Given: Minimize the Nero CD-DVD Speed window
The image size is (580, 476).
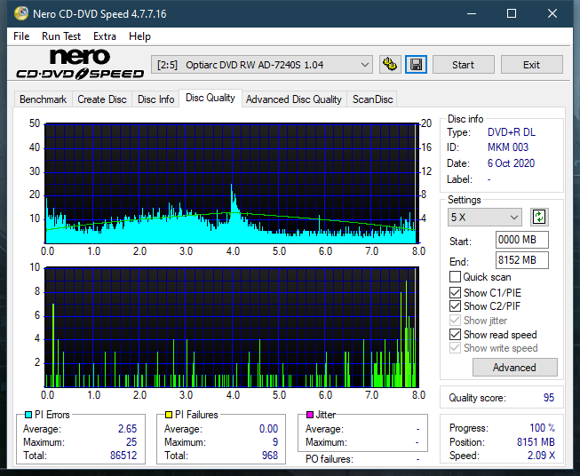Looking at the screenshot, I should click(472, 13).
